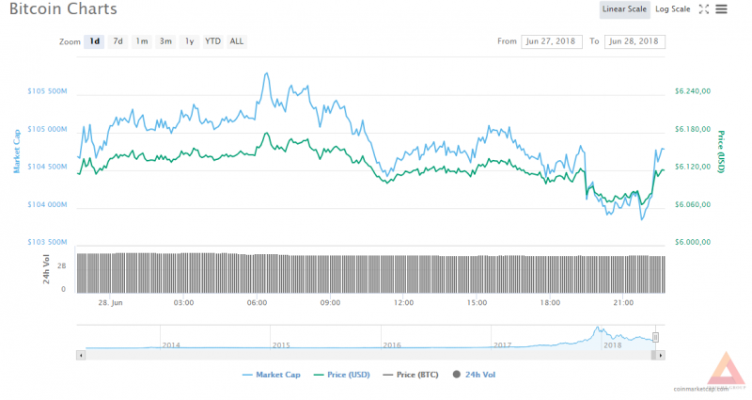
Task: Click the $6.120,00 price axis label
Action: pos(693,168)
